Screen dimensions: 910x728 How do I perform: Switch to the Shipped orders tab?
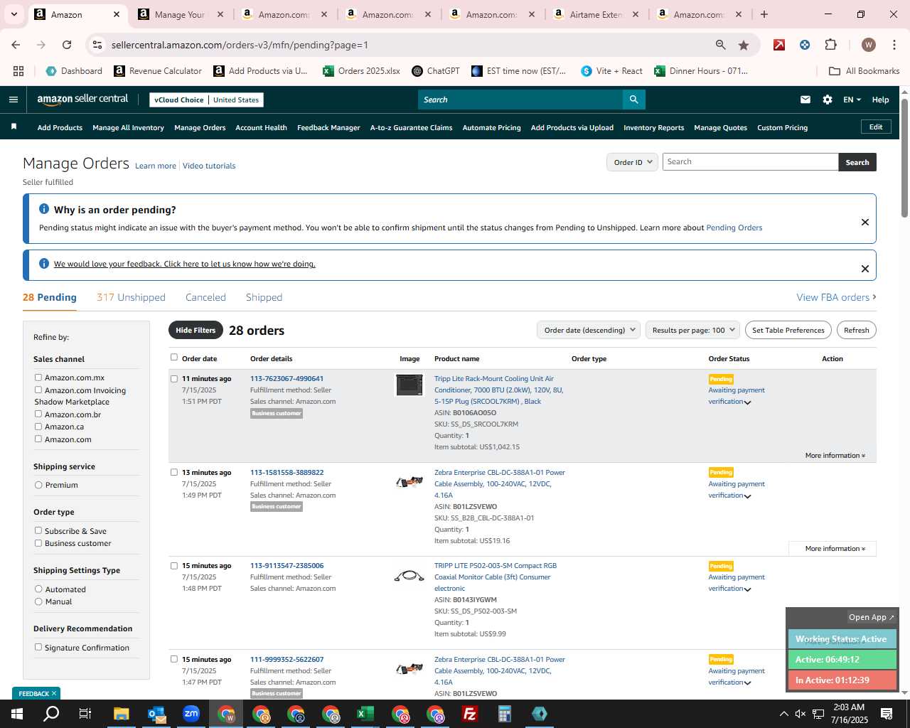point(264,297)
